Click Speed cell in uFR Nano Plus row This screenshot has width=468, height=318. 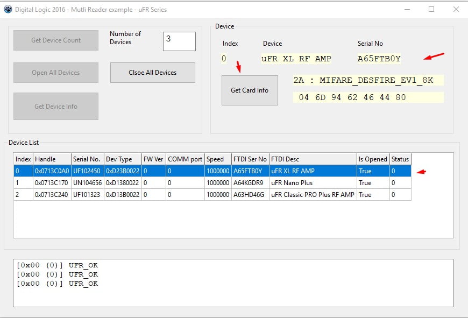pyautogui.click(x=218, y=183)
